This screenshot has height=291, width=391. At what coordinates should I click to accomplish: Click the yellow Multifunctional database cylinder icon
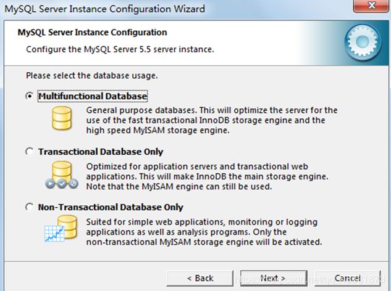[61, 117]
